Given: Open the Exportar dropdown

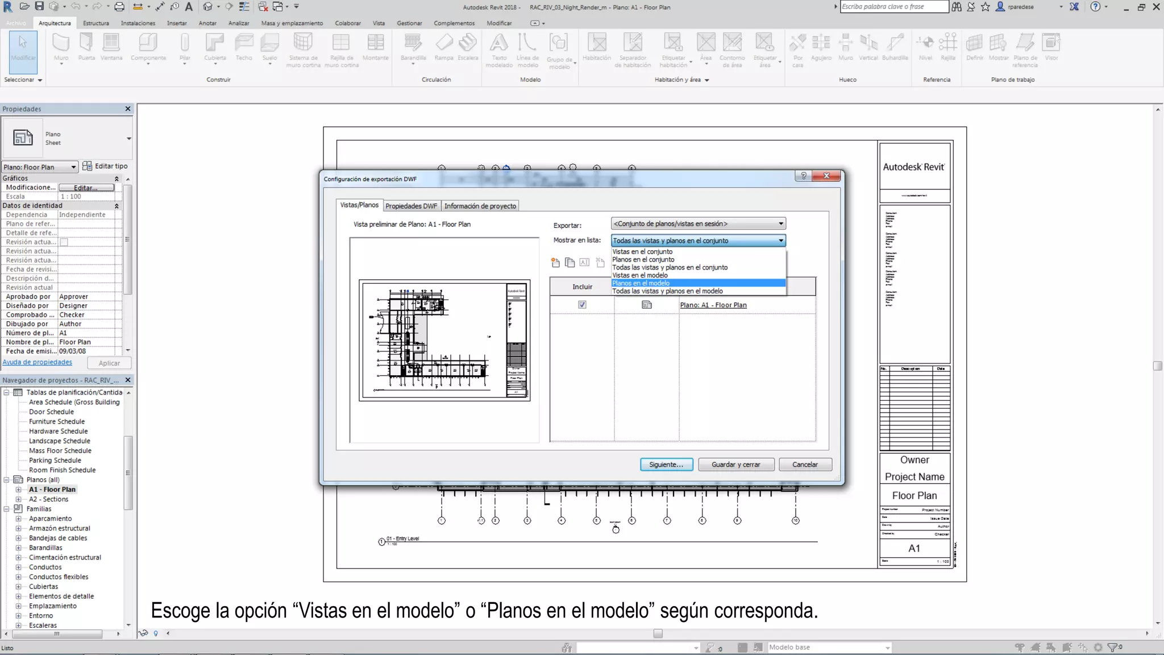Looking at the screenshot, I should click(x=780, y=223).
